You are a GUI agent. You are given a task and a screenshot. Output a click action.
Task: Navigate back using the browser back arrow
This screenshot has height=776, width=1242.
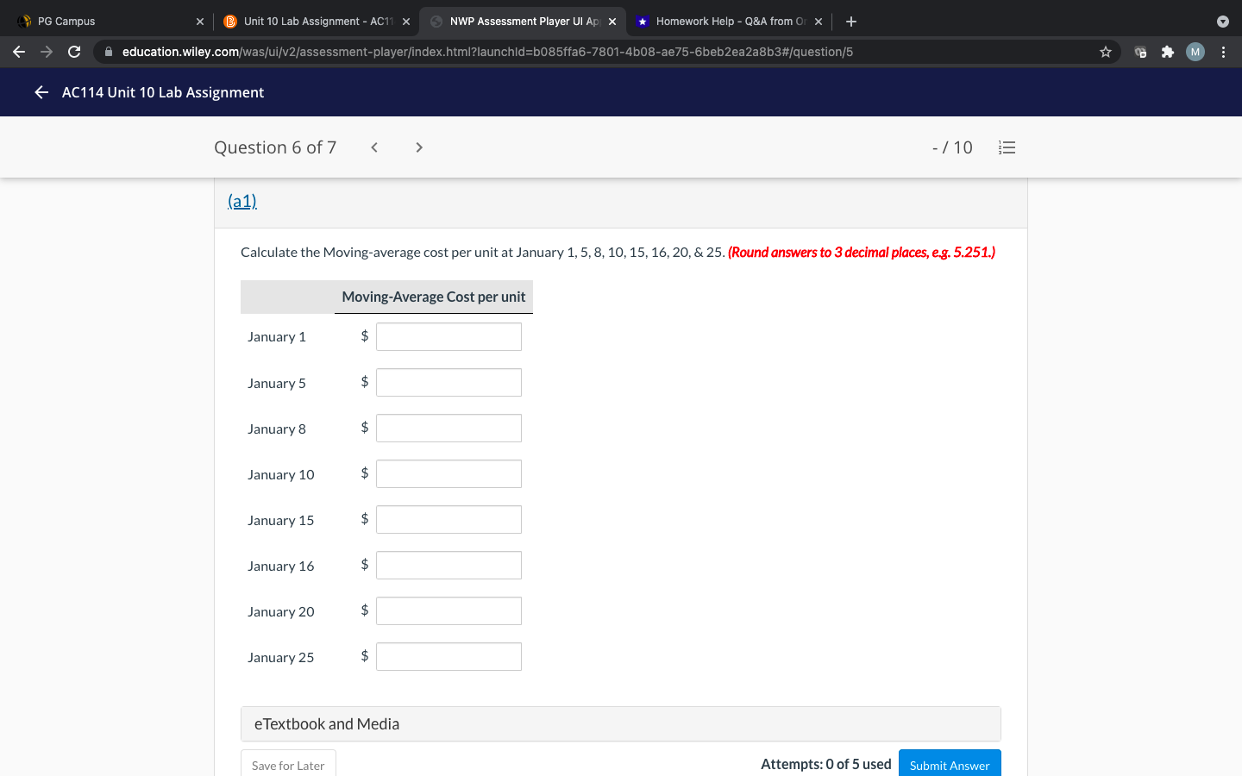click(x=19, y=52)
